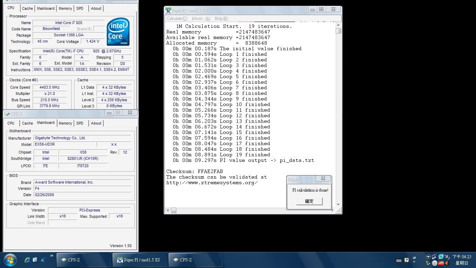This screenshot has height=268, width=476.
Task: Click the Award Software International BIOS brand
Action: coord(82,182)
